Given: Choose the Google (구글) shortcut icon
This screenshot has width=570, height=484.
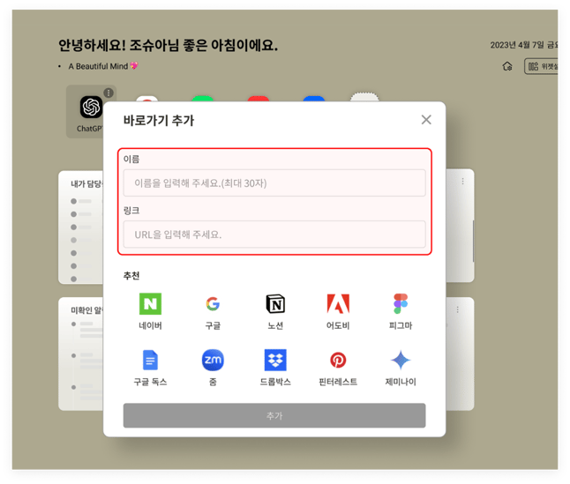Looking at the screenshot, I should (213, 304).
